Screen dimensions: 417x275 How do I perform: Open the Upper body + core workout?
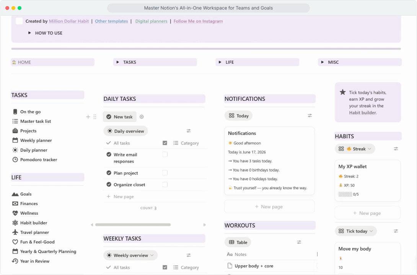(x=254, y=266)
